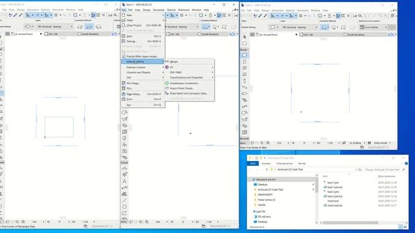Click the Up arrow in File Explorer
This screenshot has width=415, height=233.
(x=267, y=170)
